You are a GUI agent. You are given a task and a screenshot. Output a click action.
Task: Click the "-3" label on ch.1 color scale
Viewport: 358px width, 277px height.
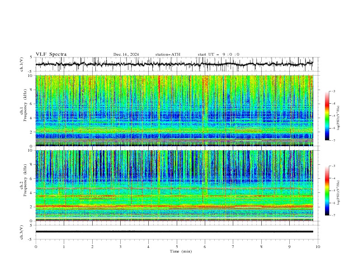click(333, 91)
